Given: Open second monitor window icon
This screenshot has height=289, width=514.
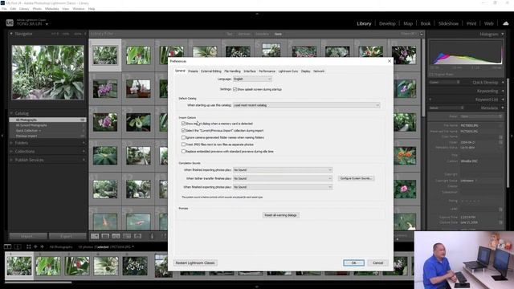Looking at the screenshot, I should click(x=18, y=246).
